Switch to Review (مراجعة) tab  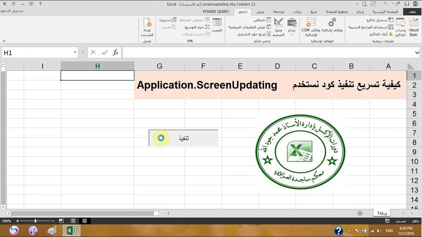[279, 12]
